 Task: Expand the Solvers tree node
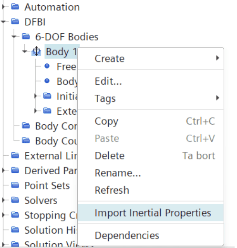point(3,200)
